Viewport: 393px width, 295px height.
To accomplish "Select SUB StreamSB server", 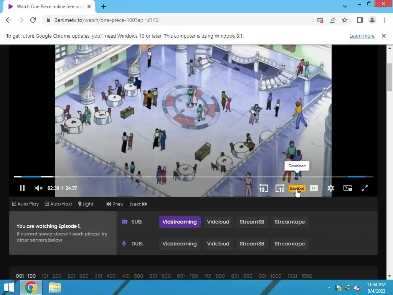I will [x=252, y=222].
